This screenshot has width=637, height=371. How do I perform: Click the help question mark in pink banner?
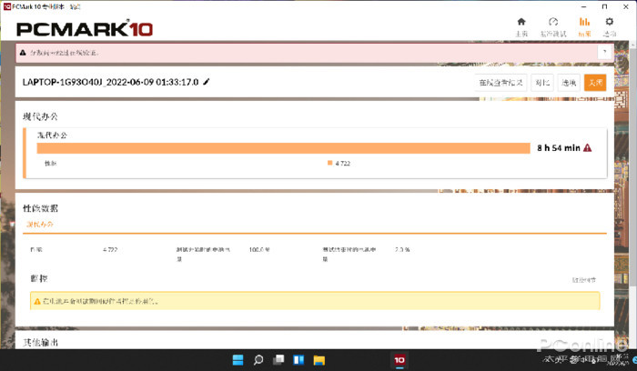pos(22,52)
